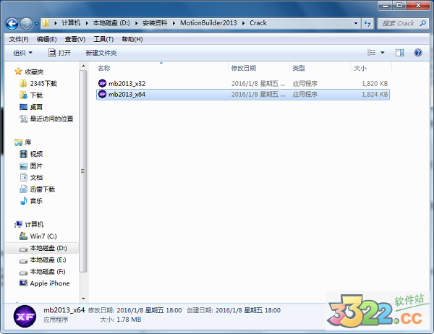Viewport: 434px width, 334px height.
Task: Click the Back navigation arrow
Action: 12,24
